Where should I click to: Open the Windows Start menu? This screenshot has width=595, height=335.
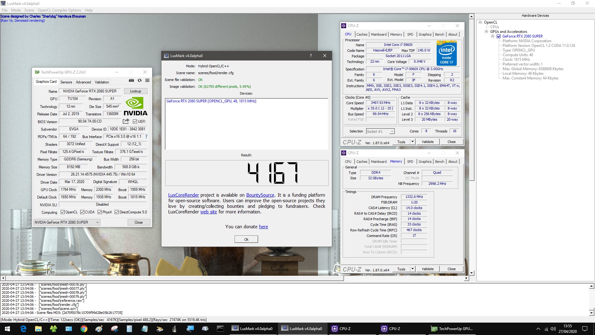pos(7,329)
